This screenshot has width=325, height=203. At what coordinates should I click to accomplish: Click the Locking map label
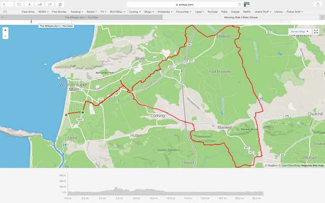coord(157,116)
